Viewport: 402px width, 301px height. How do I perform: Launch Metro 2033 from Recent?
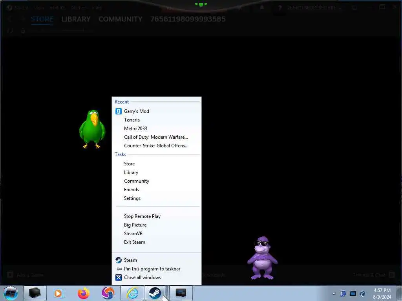click(x=156, y=129)
